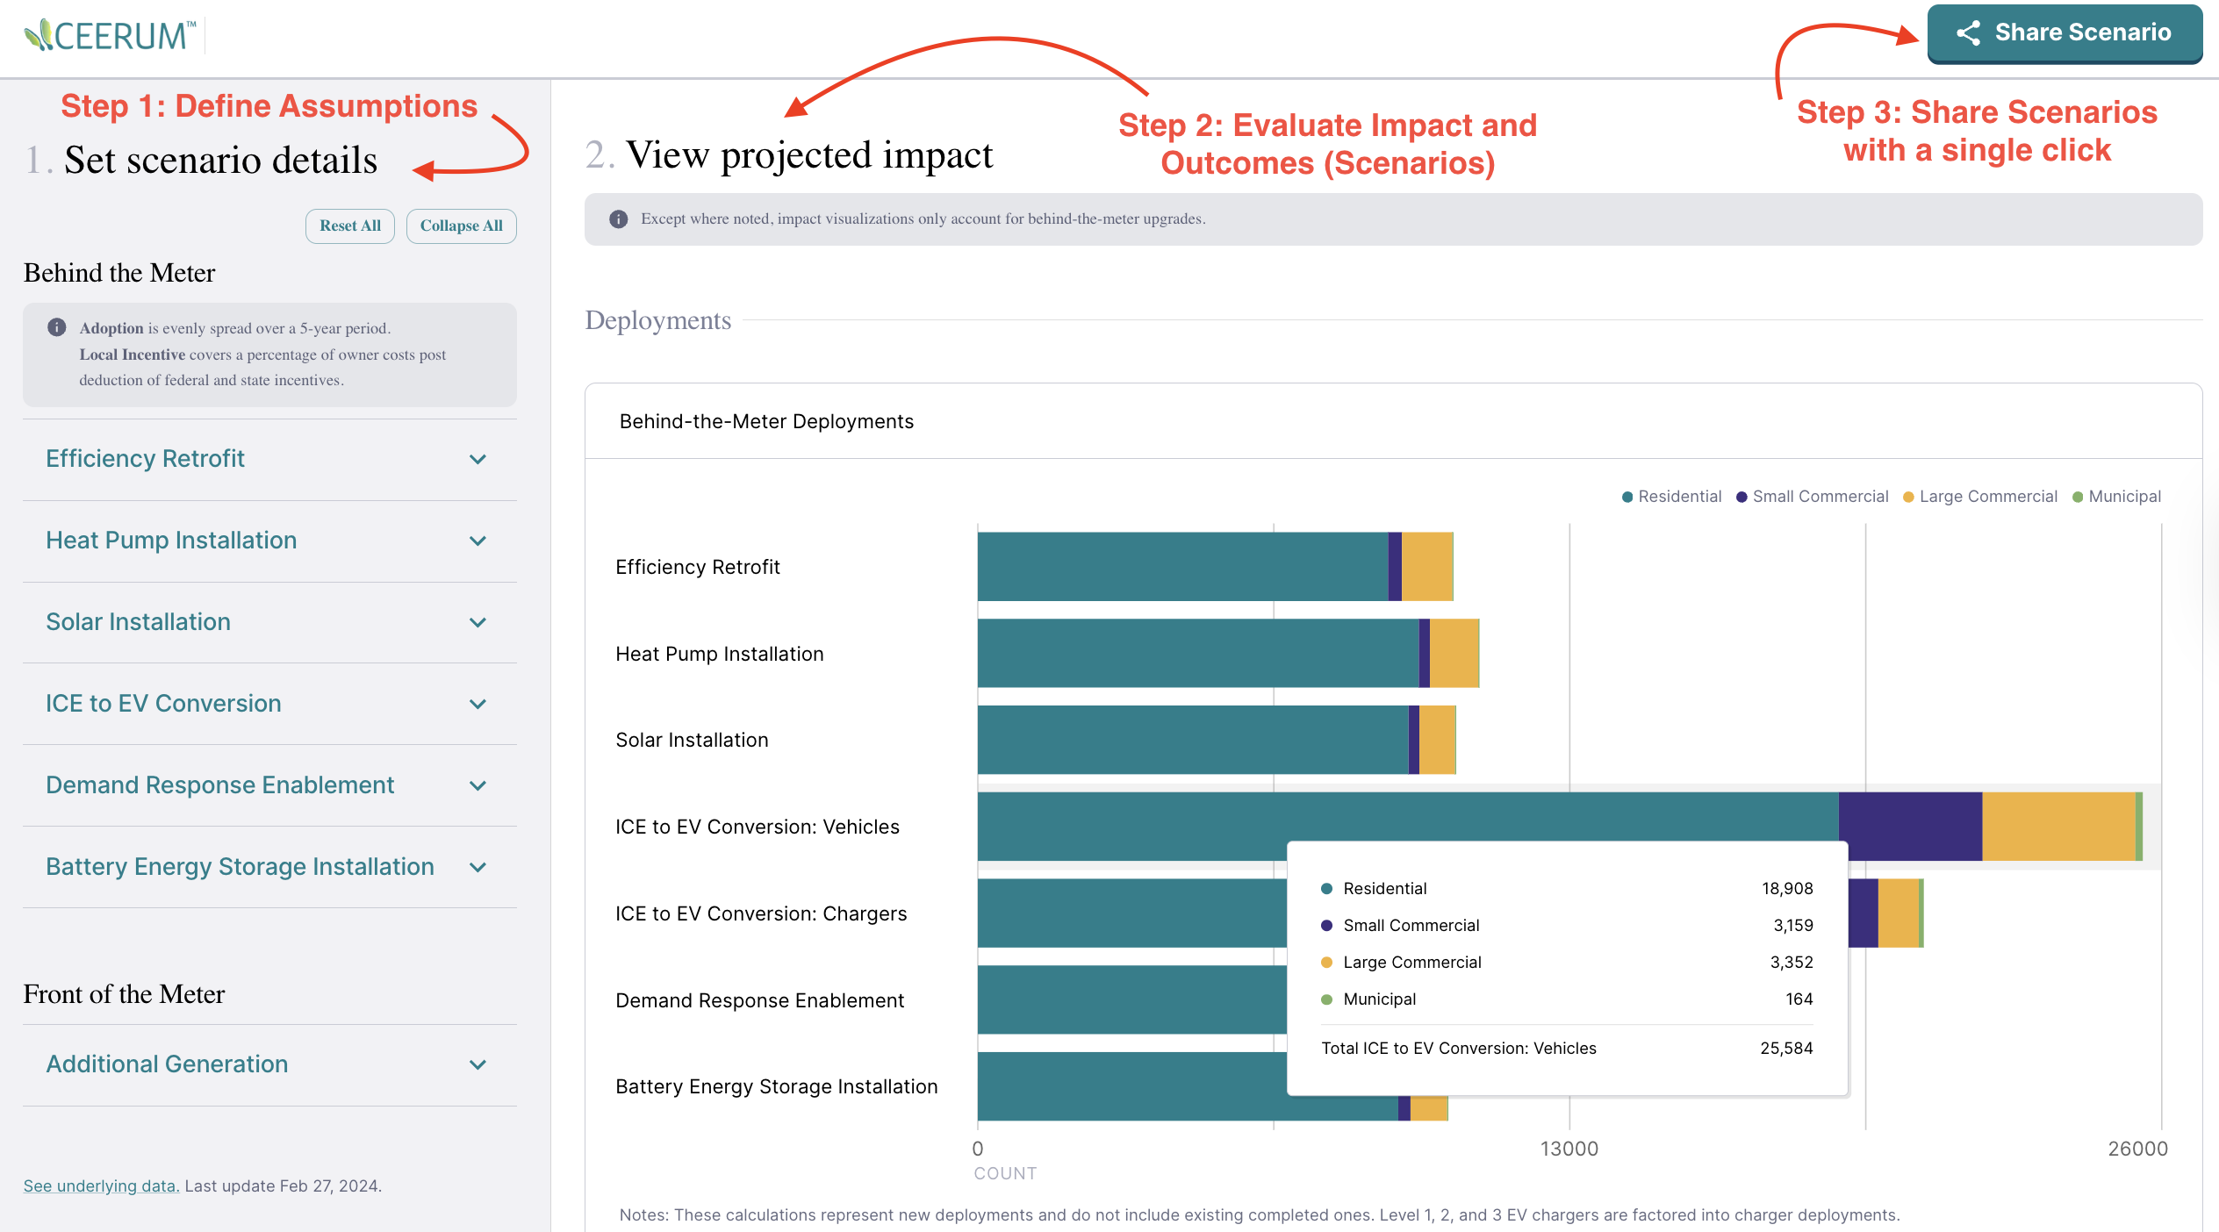Expand the Efficiency Retrofit section

pyautogui.click(x=478, y=459)
